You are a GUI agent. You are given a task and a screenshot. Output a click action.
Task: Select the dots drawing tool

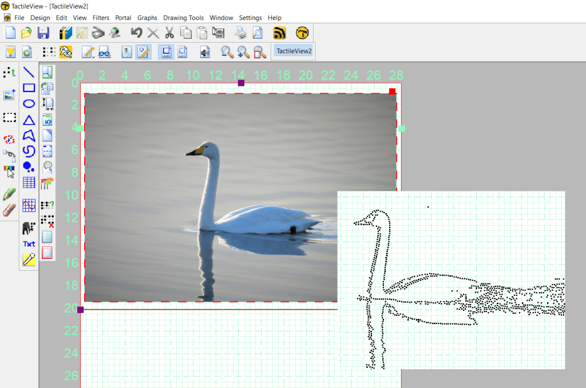(28, 165)
